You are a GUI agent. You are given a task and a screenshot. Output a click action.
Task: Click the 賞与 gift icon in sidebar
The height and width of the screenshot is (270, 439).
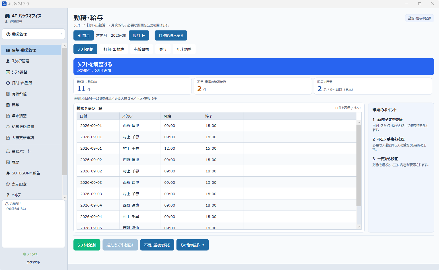pyautogui.click(x=8, y=105)
